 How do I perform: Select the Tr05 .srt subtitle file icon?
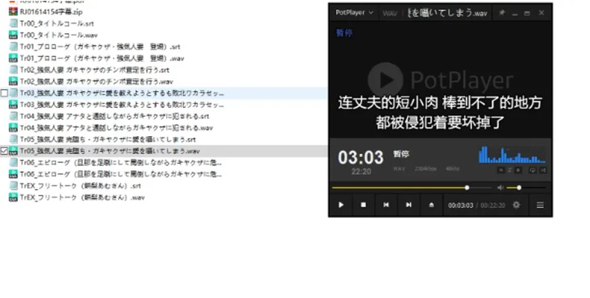tap(13, 139)
